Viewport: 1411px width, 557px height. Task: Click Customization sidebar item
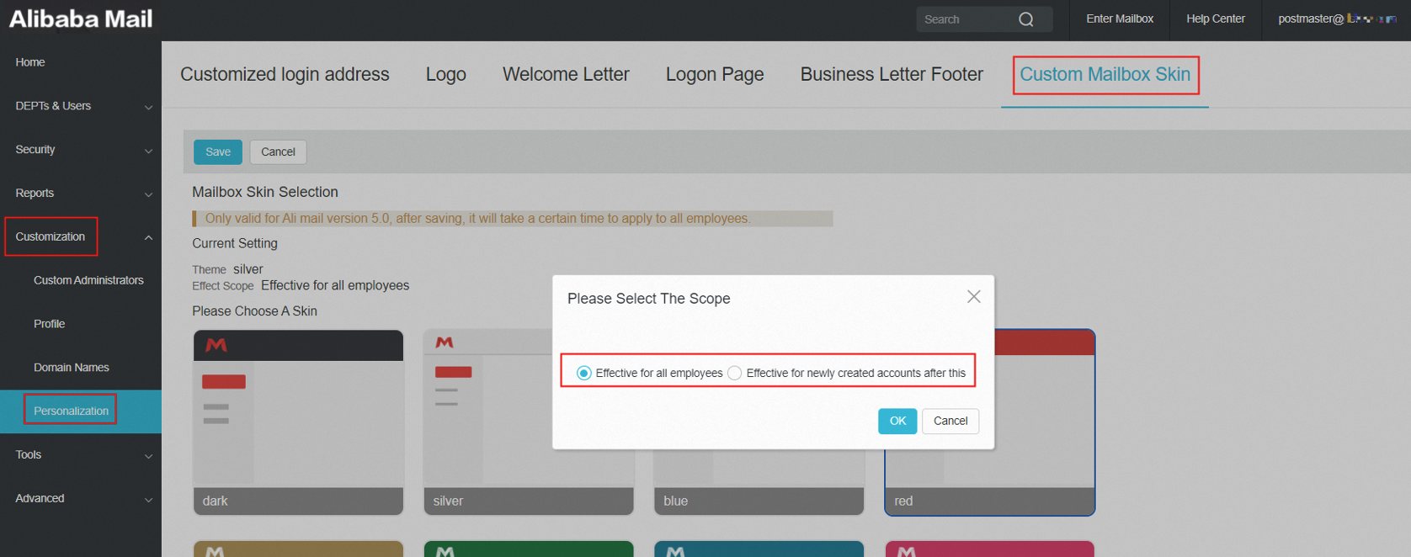pyautogui.click(x=51, y=236)
